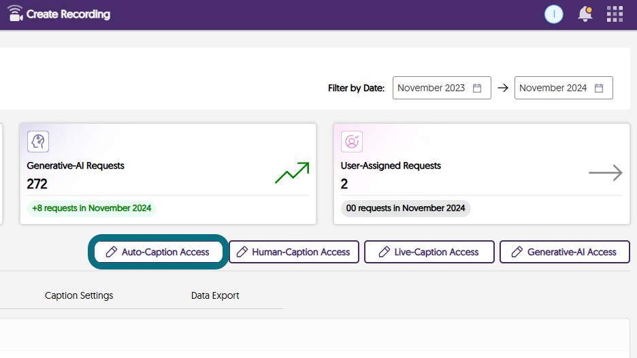This screenshot has width=637, height=358.
Task: Click the Human-Caption Access button
Action: pos(294,252)
